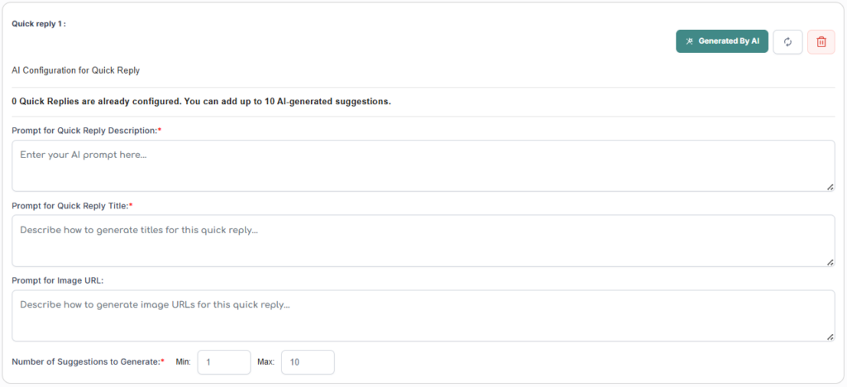The image size is (847, 387).
Task: Click the Max suggestions number field
Action: click(308, 362)
